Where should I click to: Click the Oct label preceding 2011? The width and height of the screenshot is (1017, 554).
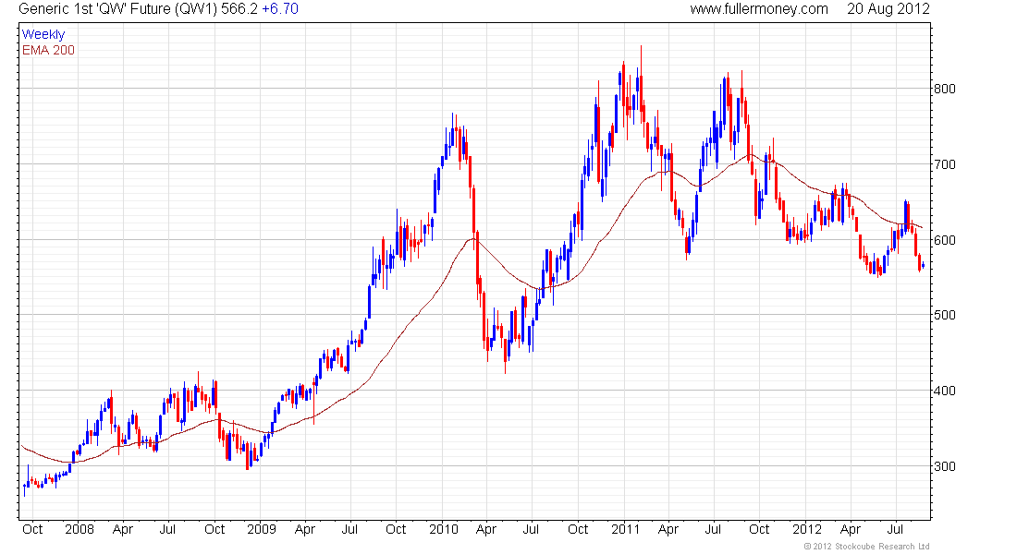point(578,529)
